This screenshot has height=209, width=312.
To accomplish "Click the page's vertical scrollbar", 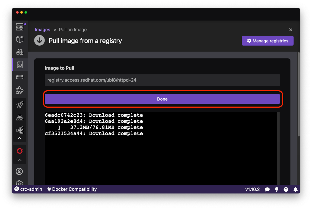I will [299, 94].
